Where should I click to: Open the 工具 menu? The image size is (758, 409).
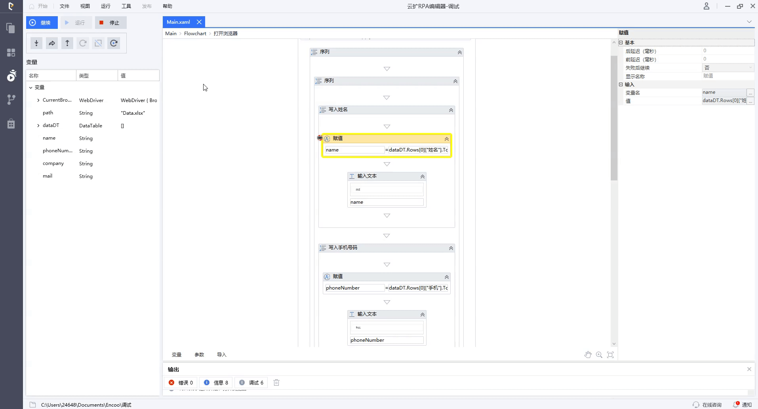[x=126, y=6]
